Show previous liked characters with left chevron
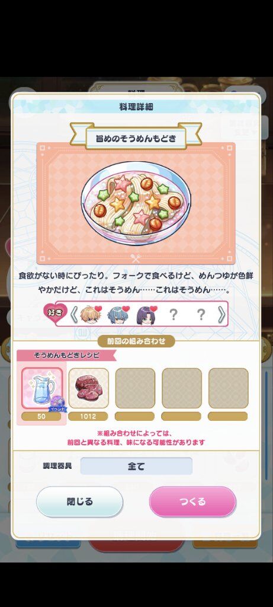This screenshot has width=273, height=607. [73, 314]
